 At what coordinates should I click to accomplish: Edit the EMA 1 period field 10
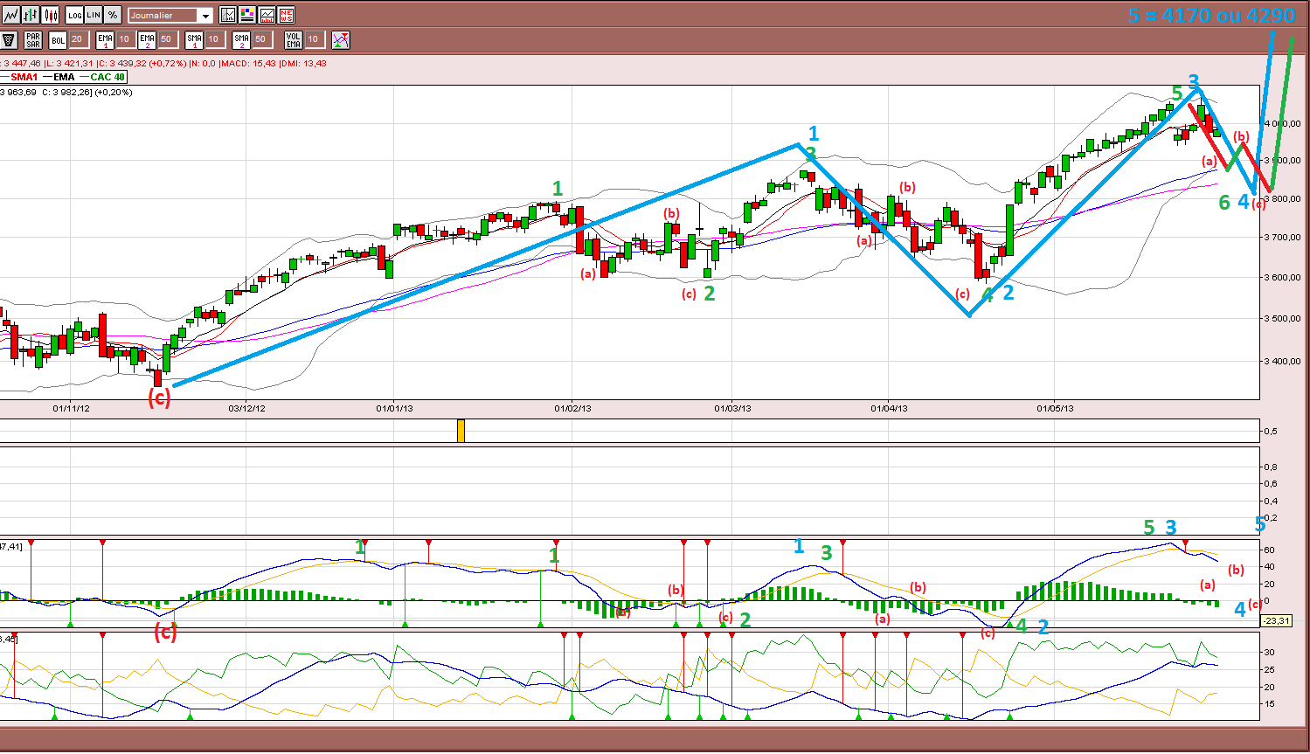tap(126, 39)
